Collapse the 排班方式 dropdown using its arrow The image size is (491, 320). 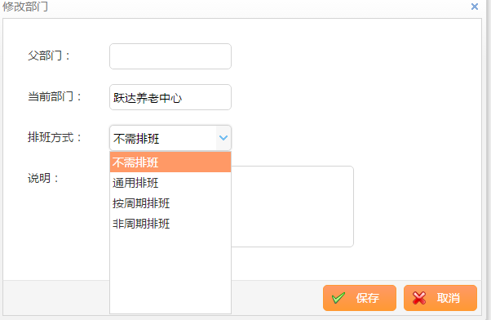click(x=223, y=138)
